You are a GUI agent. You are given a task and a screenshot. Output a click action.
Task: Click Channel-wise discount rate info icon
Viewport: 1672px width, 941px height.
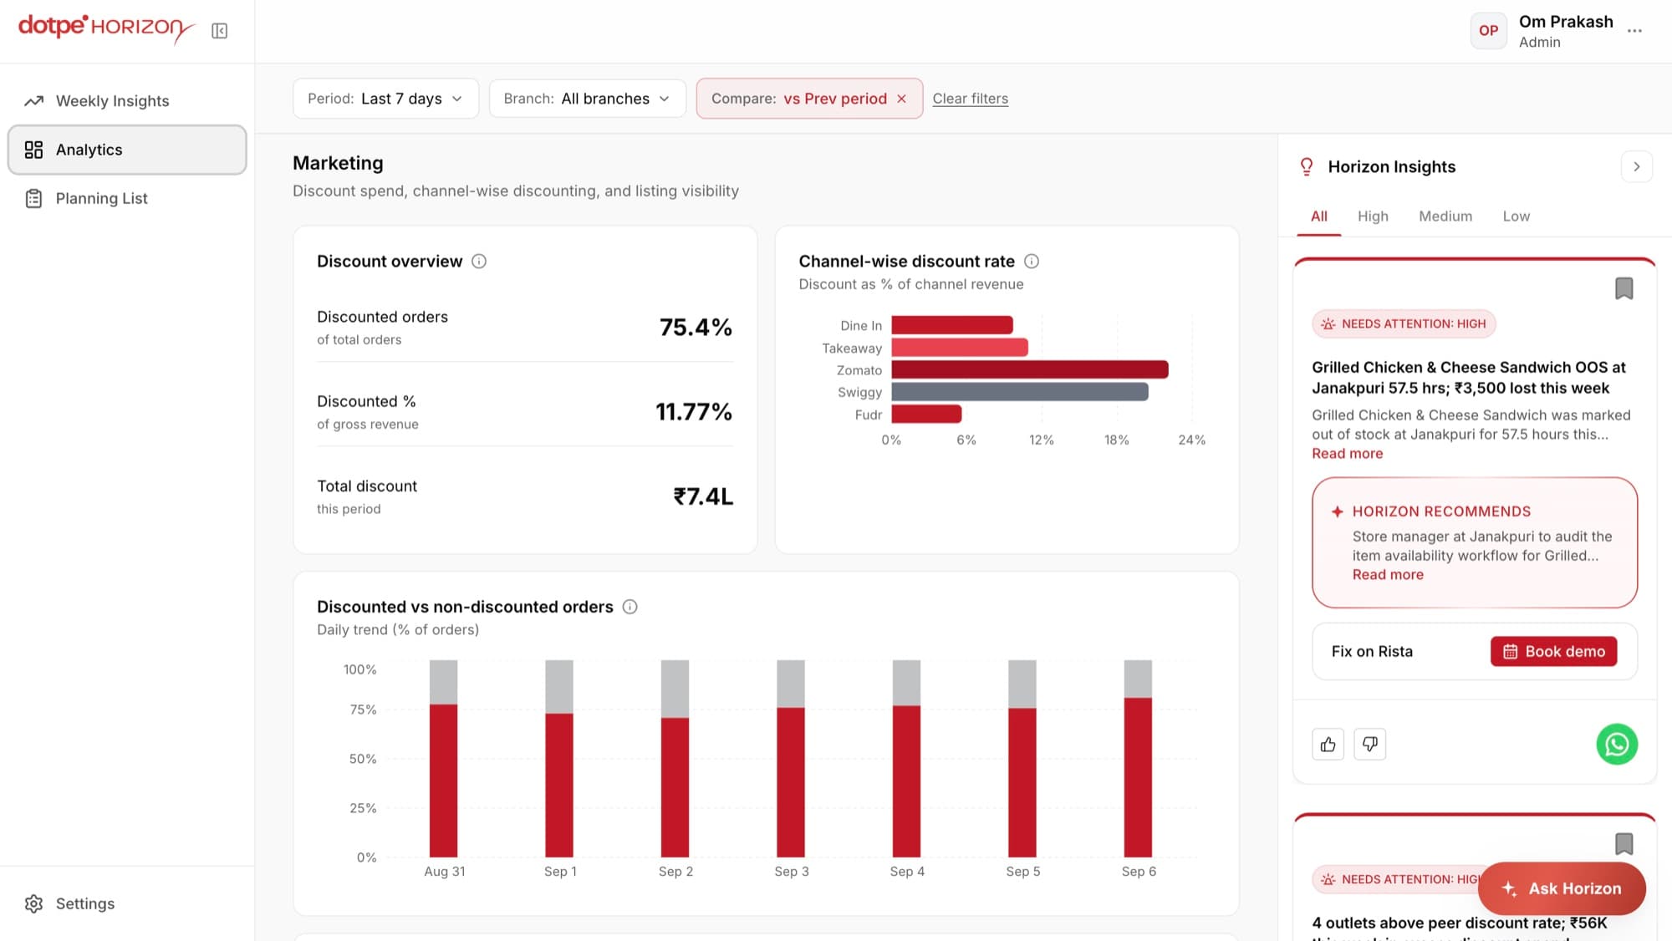pos(1032,262)
